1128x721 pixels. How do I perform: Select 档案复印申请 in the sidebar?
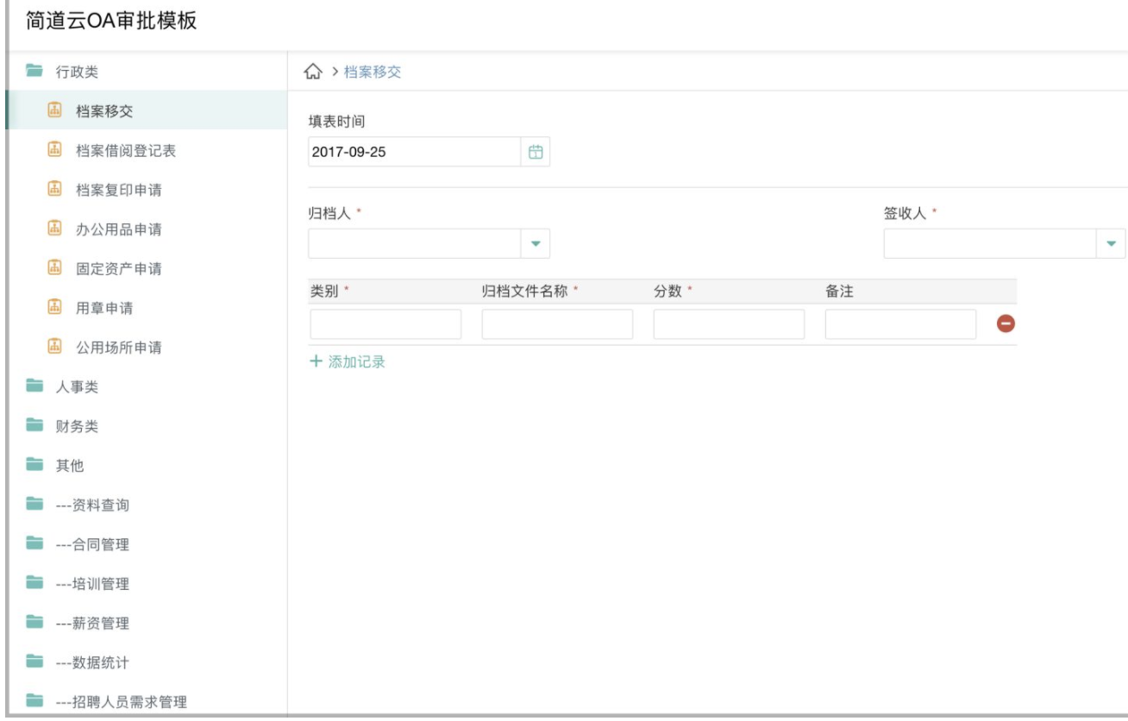click(118, 191)
